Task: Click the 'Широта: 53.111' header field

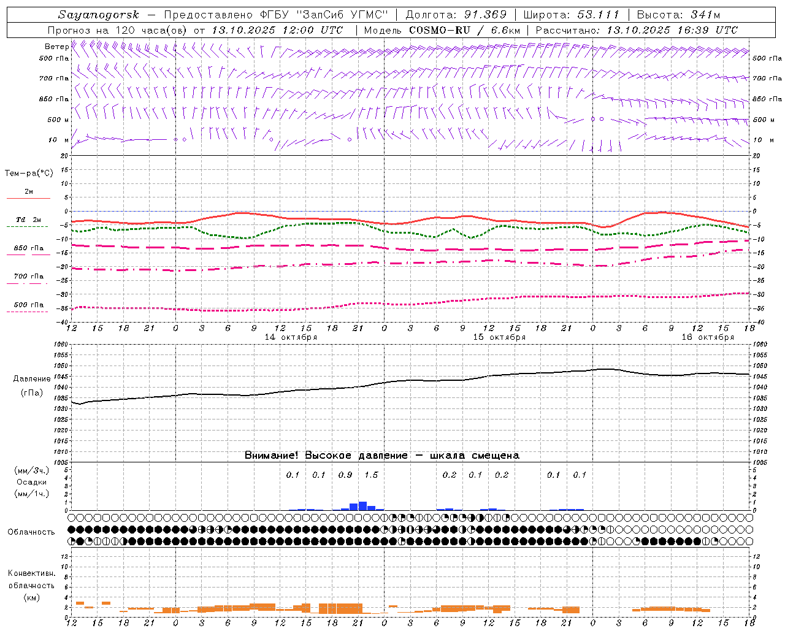Action: click(x=572, y=15)
